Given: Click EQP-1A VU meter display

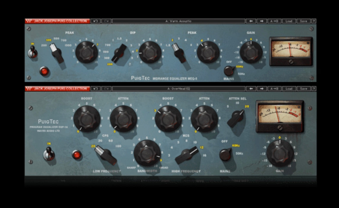Looking at the screenshot, I should click(x=280, y=114).
